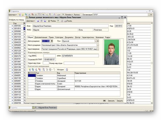The width and height of the screenshot is (162, 120).
Task: Open Действия dropdown in the personal data dialog
Action: [x=31, y=21]
